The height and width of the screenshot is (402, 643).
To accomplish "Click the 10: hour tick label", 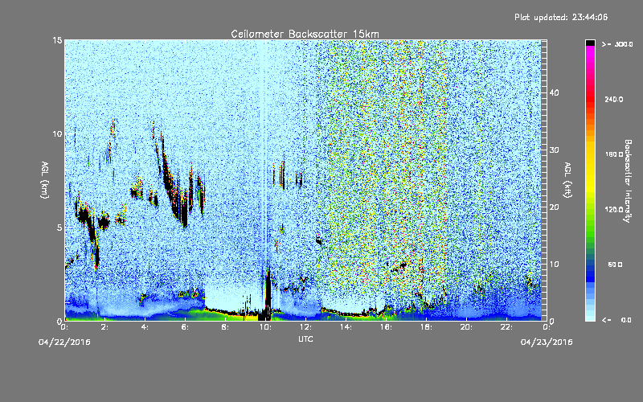I will (x=265, y=327).
